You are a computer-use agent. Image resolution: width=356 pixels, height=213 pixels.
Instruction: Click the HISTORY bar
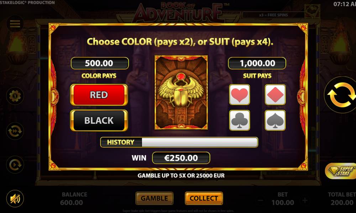tap(179, 142)
